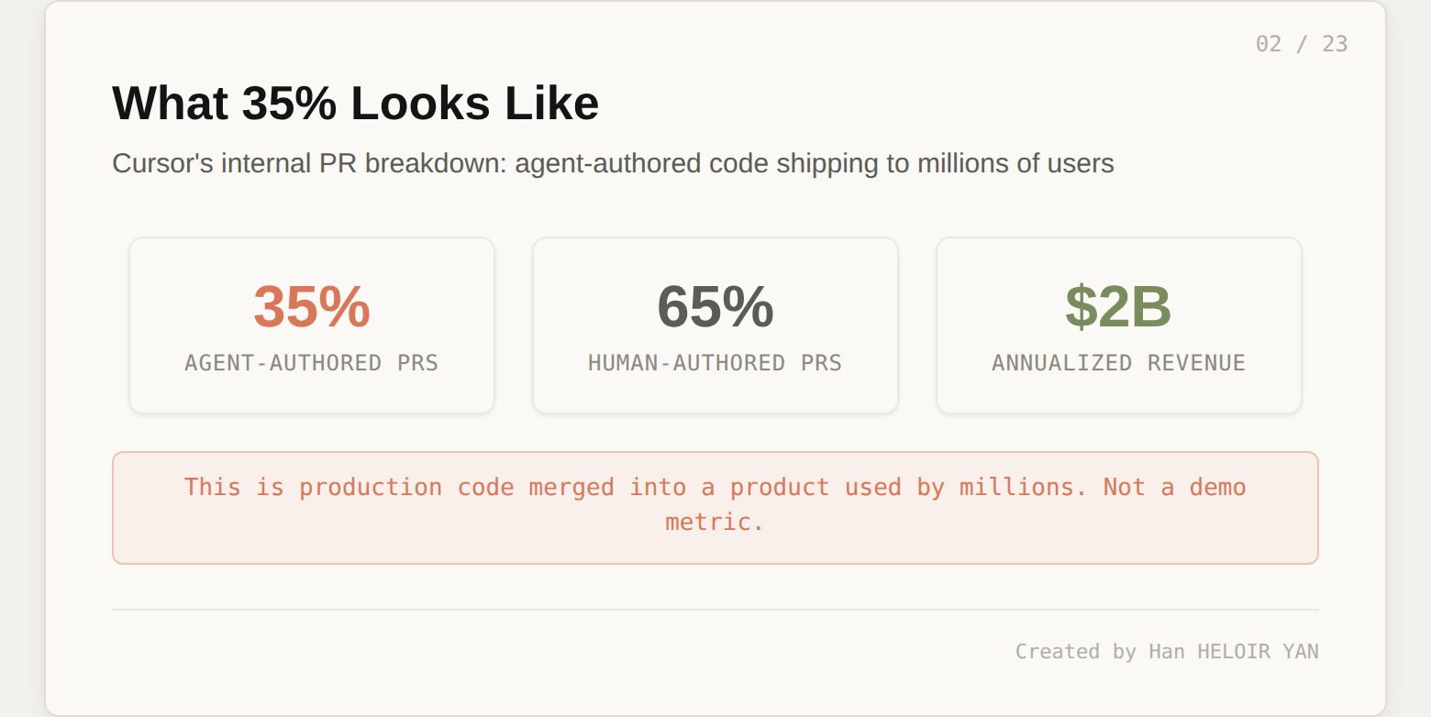Click the orange 35% statistic figure

click(x=312, y=306)
